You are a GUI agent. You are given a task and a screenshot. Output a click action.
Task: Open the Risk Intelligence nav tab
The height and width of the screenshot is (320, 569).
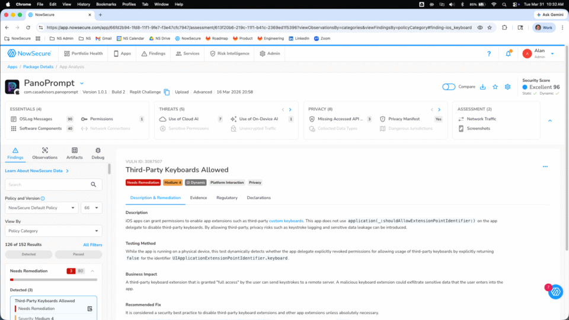tap(230, 54)
